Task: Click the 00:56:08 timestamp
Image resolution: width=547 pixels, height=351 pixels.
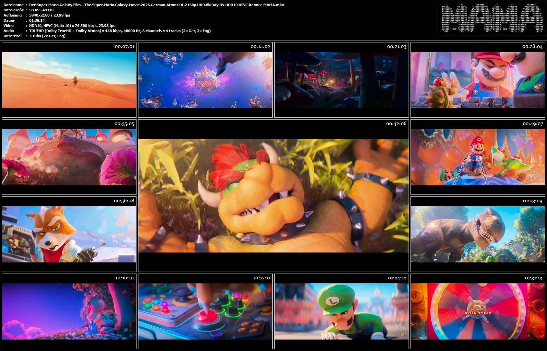Action: 124,201
